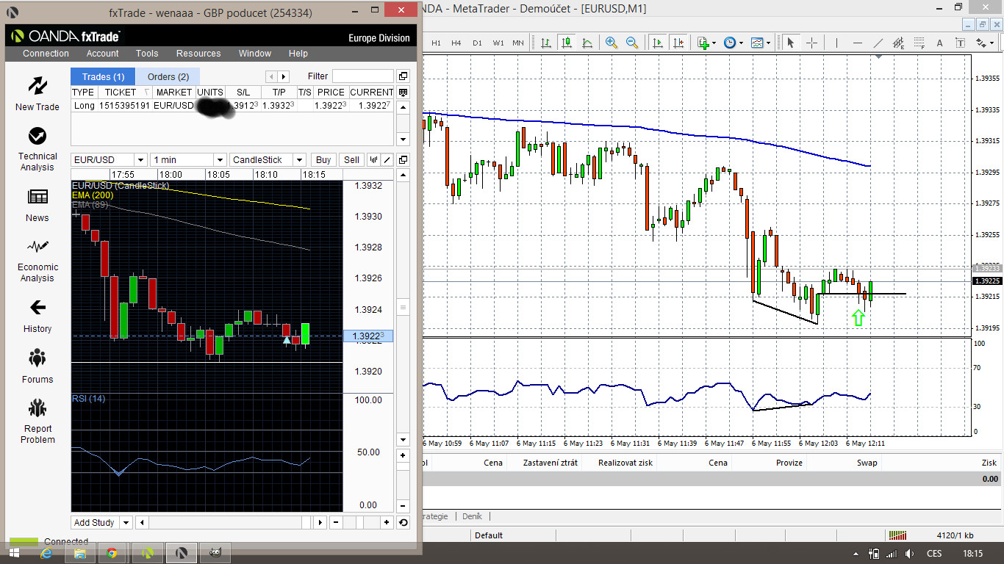Open the News panel icon

(x=37, y=197)
